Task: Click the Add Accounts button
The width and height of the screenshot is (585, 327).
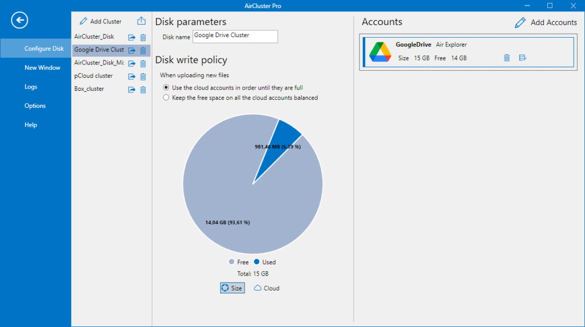Action: coord(546,22)
